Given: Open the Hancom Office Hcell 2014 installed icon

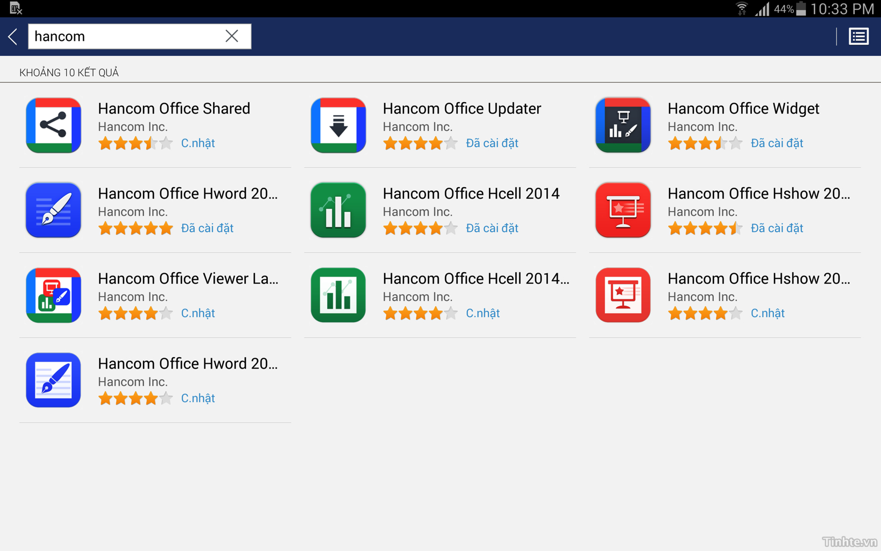Looking at the screenshot, I should click(338, 210).
